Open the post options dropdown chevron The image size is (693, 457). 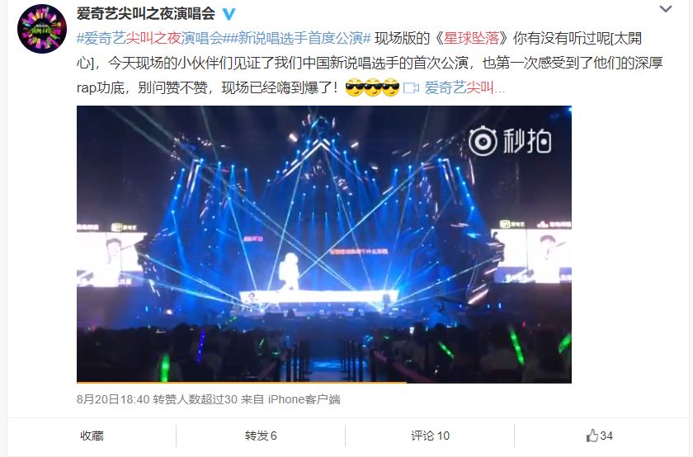666,9
